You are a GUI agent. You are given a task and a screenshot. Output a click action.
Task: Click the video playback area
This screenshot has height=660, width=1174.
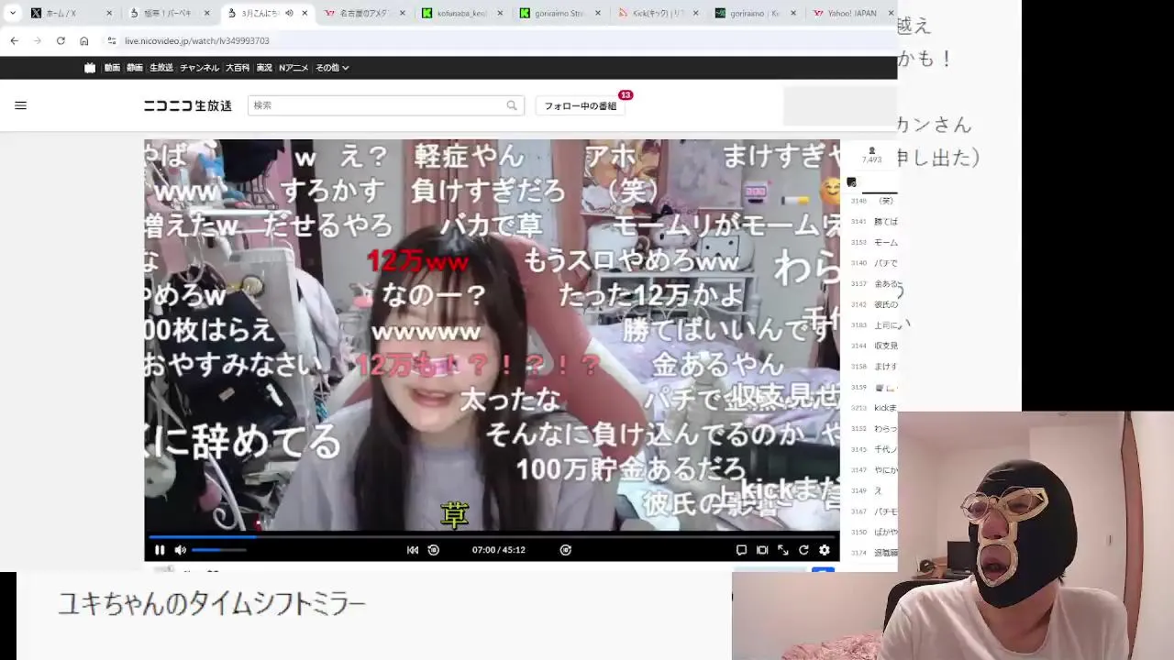click(x=492, y=335)
